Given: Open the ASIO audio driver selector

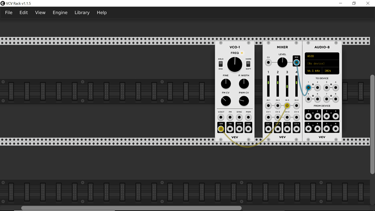Looking at the screenshot, I should pos(322,56).
